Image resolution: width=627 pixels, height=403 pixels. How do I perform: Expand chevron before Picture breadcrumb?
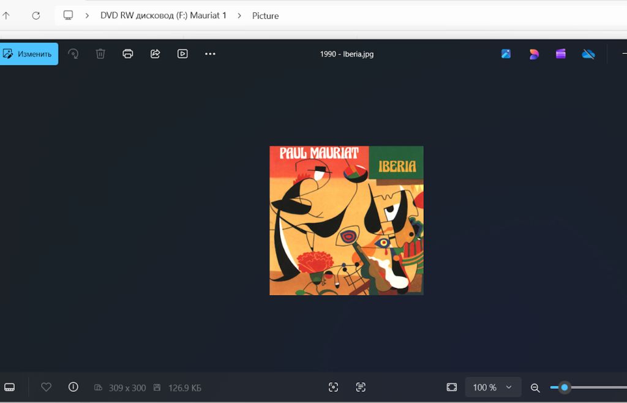(239, 15)
